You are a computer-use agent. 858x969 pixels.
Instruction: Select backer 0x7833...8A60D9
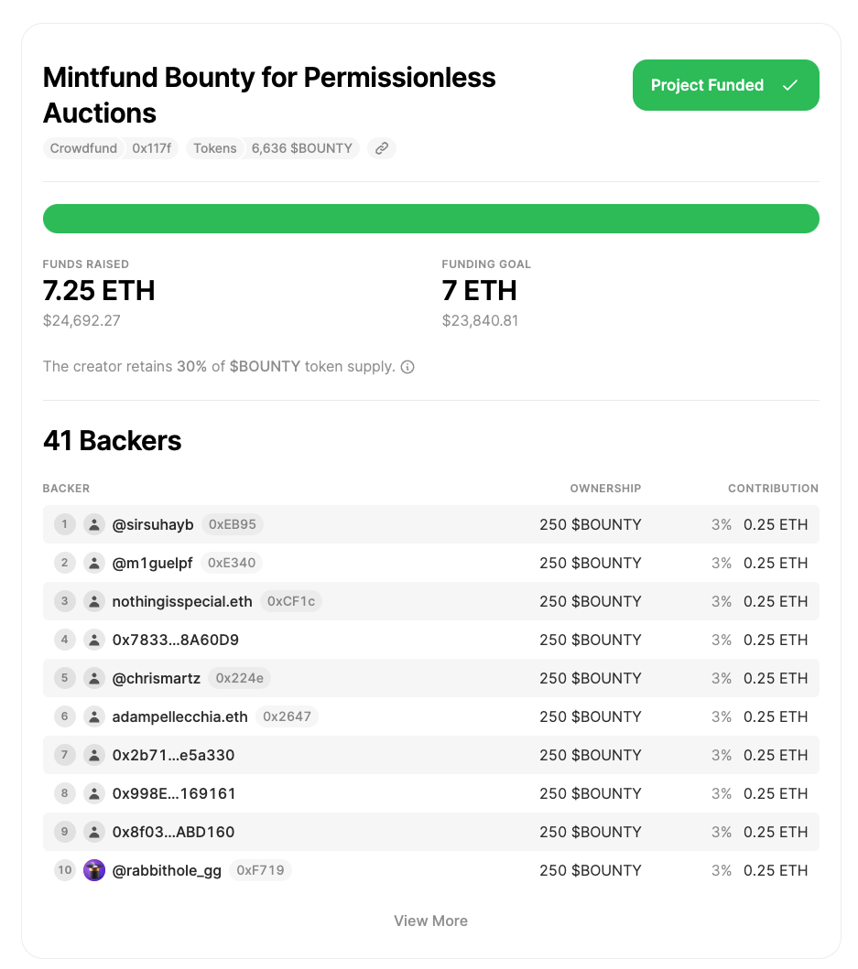coord(175,640)
